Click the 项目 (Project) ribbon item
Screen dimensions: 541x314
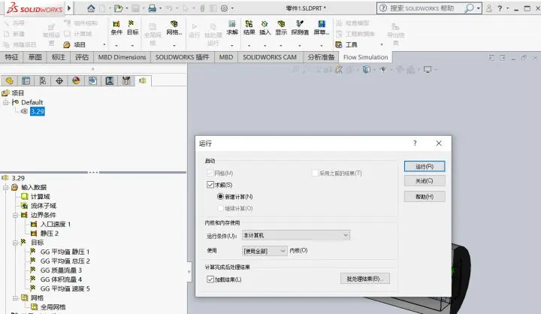click(74, 44)
